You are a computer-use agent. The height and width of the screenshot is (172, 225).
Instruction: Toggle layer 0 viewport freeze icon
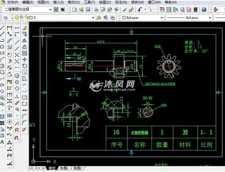(22, 18)
